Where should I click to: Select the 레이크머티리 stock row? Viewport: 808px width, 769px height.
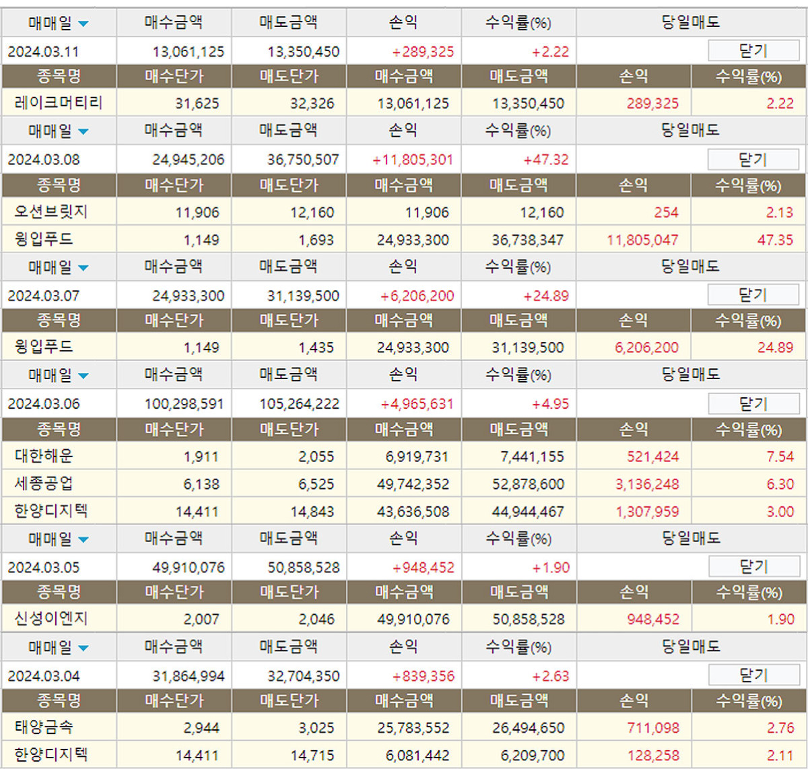59,103
